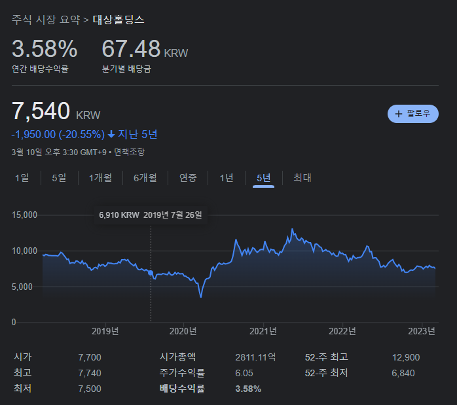Click the 52-주 최고 label
This screenshot has width=457, height=405.
click(327, 357)
